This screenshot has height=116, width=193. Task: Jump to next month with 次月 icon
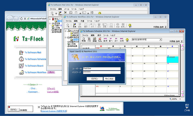pyautogui.click(x=122, y=40)
